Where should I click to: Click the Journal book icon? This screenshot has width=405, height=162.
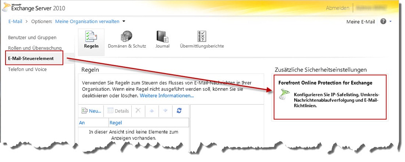tap(163, 36)
